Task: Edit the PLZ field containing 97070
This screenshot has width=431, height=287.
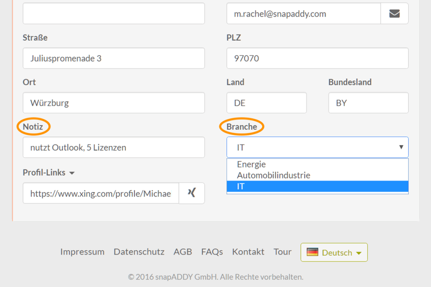Action: click(x=317, y=58)
